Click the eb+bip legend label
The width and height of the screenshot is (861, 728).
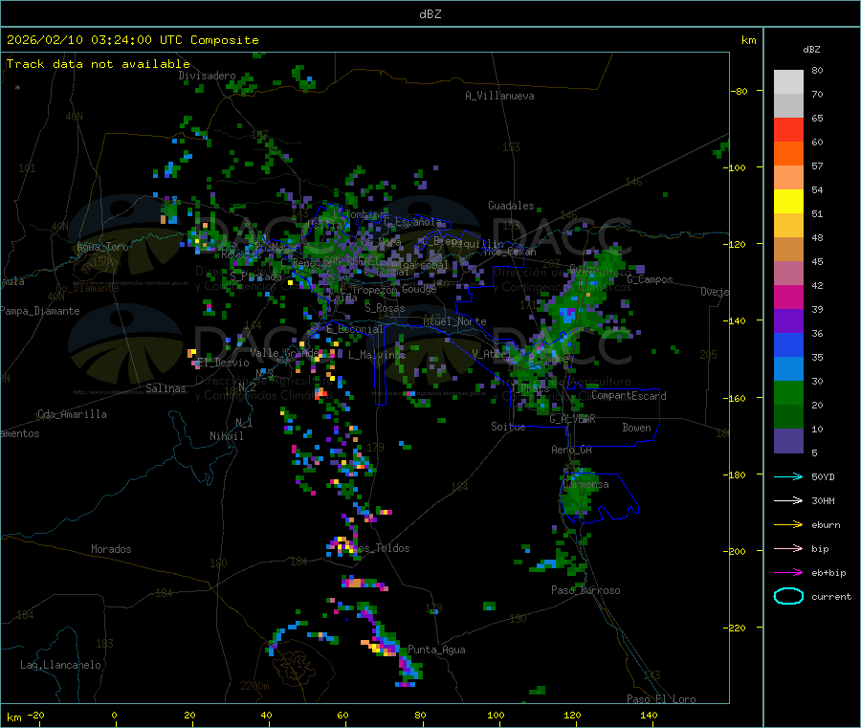pyautogui.click(x=828, y=573)
